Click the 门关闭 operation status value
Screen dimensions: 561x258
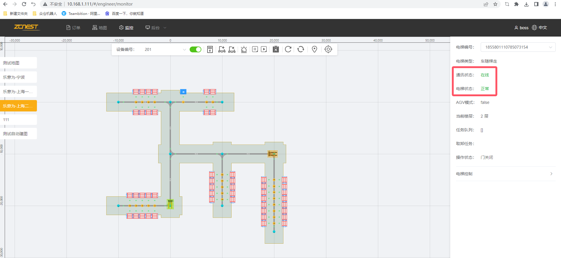[487, 157]
